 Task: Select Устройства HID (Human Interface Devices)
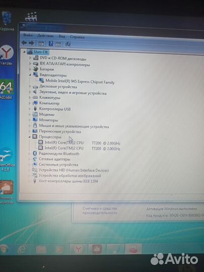74,170
